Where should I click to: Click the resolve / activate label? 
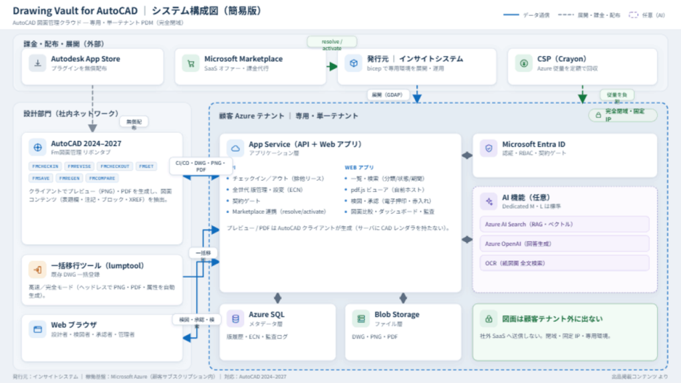pyautogui.click(x=332, y=42)
